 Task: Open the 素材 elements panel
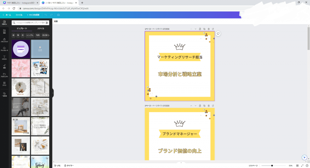4,31
